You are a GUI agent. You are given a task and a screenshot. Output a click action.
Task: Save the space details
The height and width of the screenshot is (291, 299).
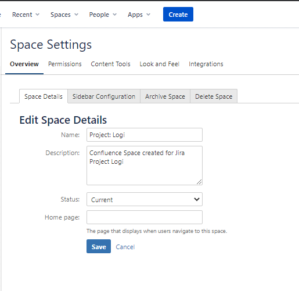click(99, 246)
